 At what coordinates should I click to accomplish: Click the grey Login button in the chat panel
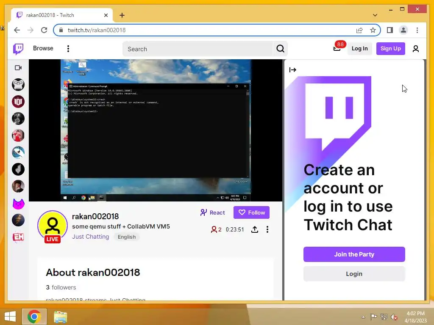354,274
